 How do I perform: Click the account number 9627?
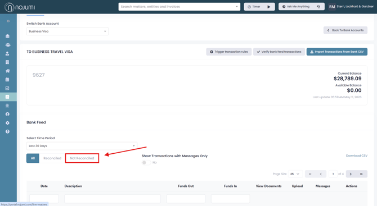click(x=39, y=75)
